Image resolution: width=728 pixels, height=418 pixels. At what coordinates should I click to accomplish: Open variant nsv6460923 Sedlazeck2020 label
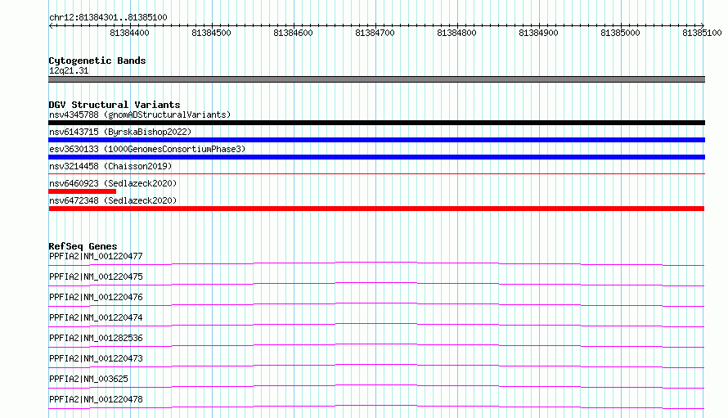click(x=113, y=183)
